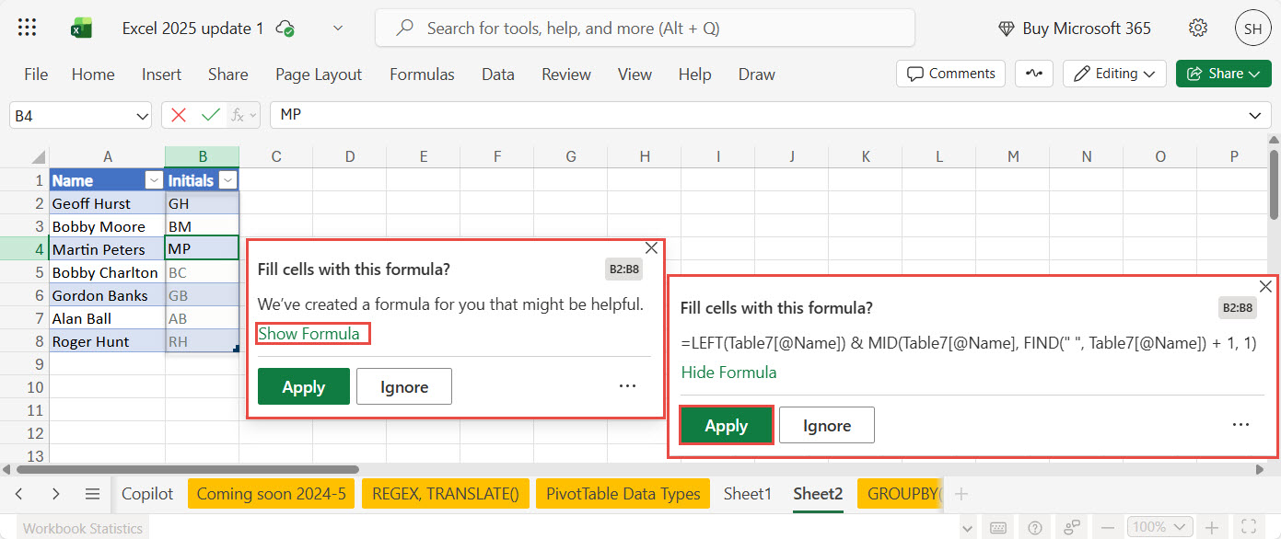Click the Show Formula link
Viewport: 1281px width, 539px height.
point(309,334)
